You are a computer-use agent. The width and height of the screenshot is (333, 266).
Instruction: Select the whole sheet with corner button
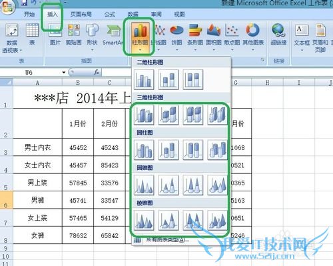click(x=6, y=83)
